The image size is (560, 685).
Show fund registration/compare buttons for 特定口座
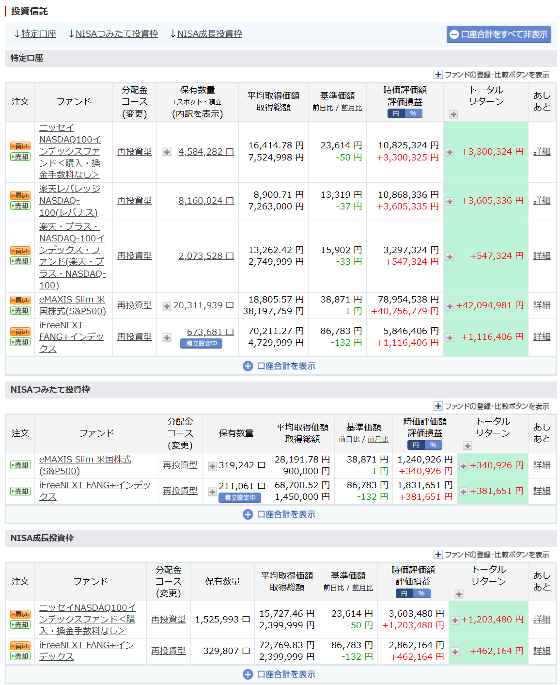492,75
